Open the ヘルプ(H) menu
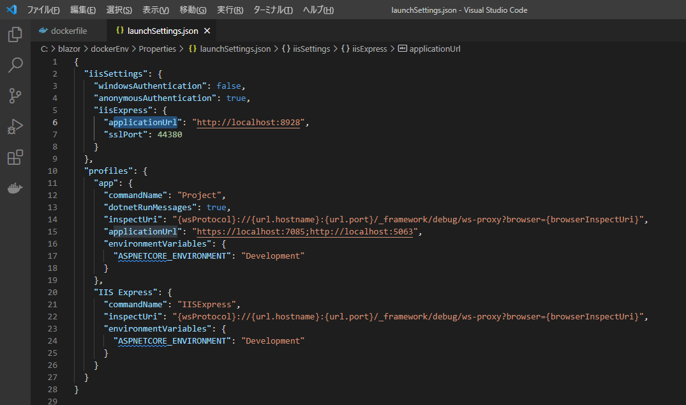 tap(318, 10)
